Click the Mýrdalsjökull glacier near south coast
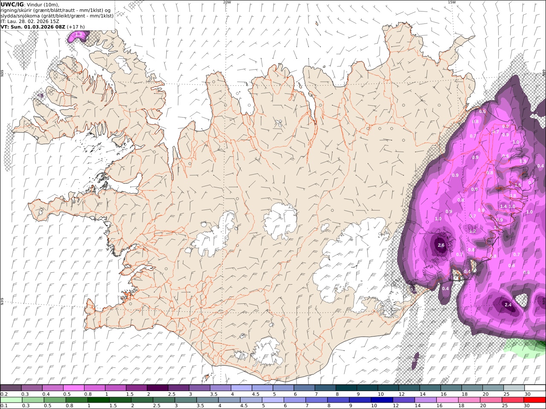The image size is (546, 409). pyautogui.click(x=267, y=351)
